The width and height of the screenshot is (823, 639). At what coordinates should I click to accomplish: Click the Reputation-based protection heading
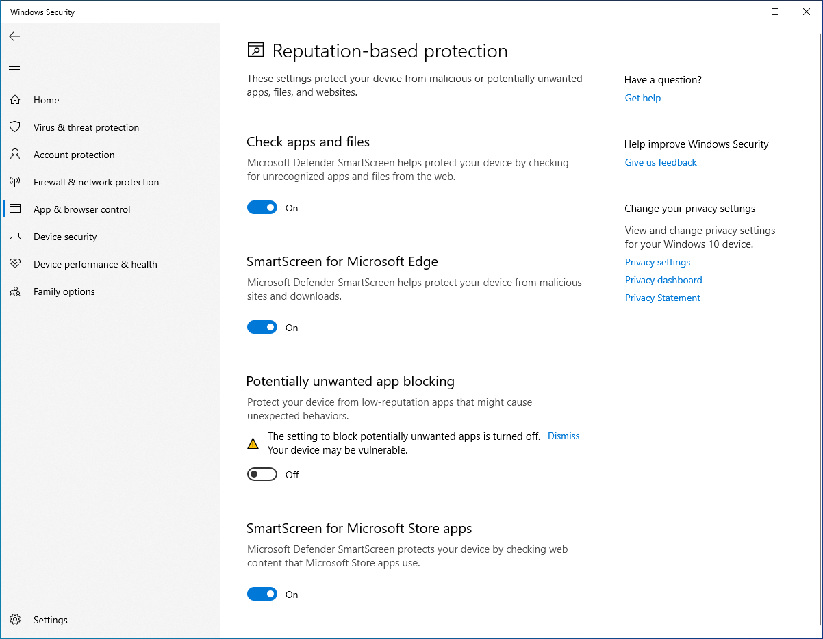click(x=390, y=51)
